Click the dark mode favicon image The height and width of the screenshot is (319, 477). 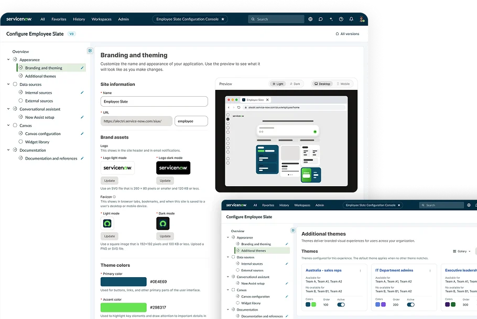[x=162, y=224]
